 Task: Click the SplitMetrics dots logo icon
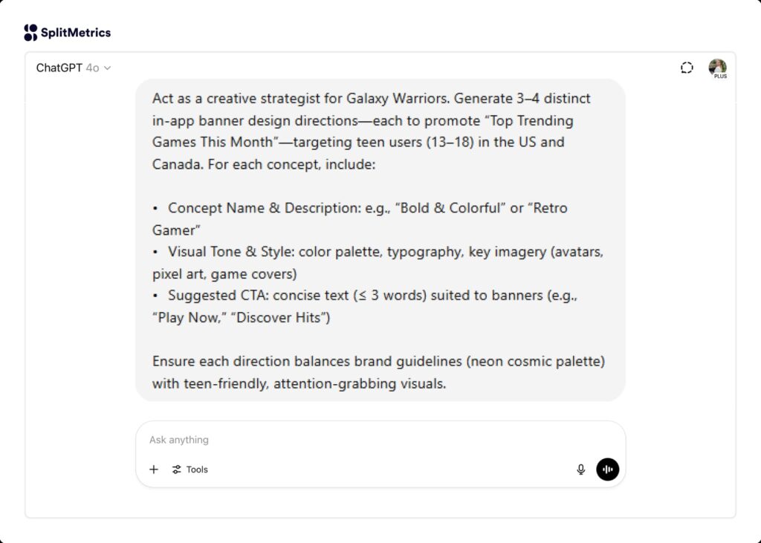coord(30,32)
